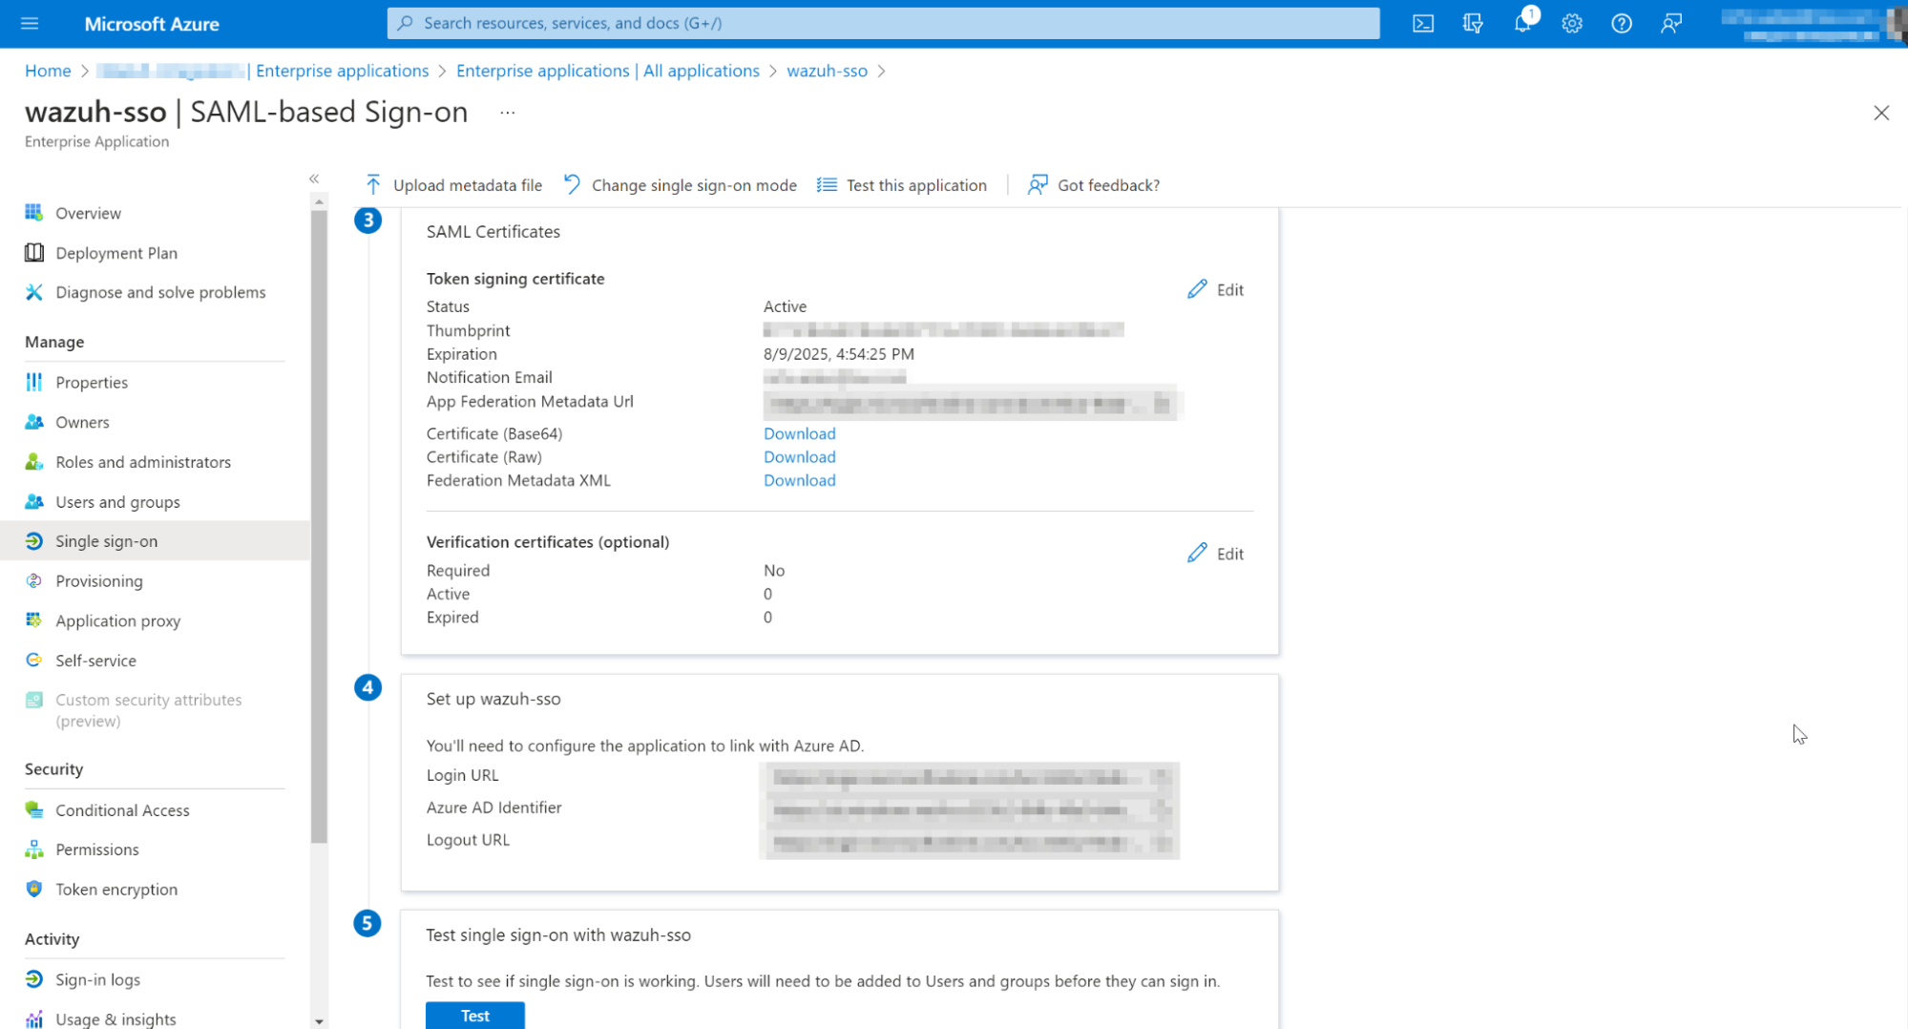1908x1029 pixels.
Task: Click the Token encryption shield icon
Action: (x=34, y=889)
